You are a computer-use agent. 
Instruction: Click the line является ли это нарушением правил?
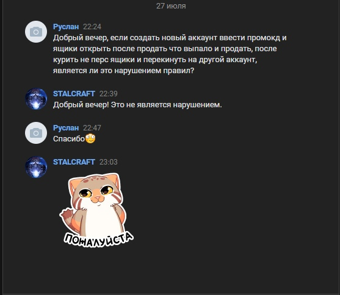(x=123, y=71)
